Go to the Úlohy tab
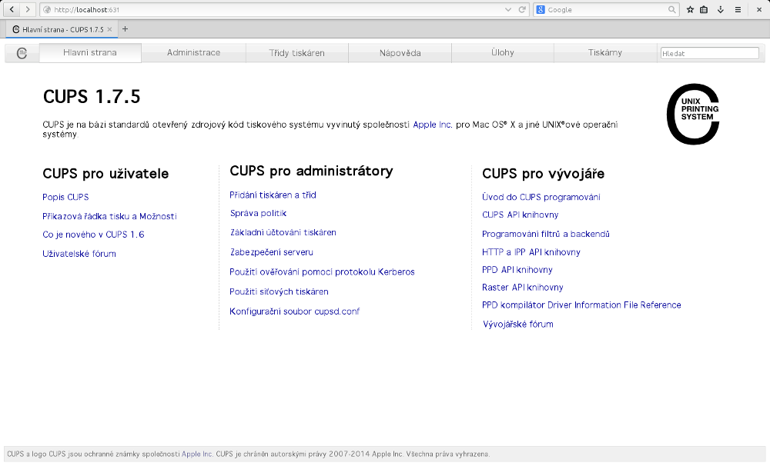The image size is (770, 466). pyautogui.click(x=502, y=53)
